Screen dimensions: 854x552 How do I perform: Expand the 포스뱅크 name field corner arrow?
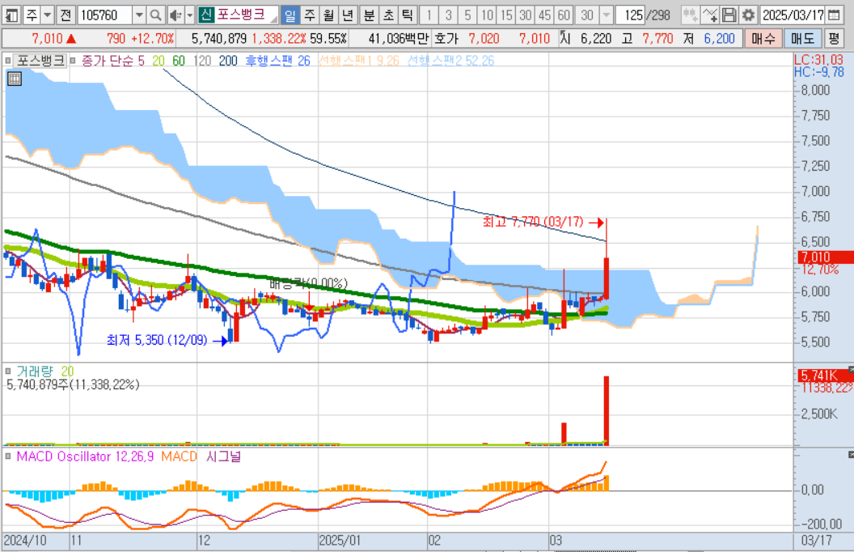point(273,19)
